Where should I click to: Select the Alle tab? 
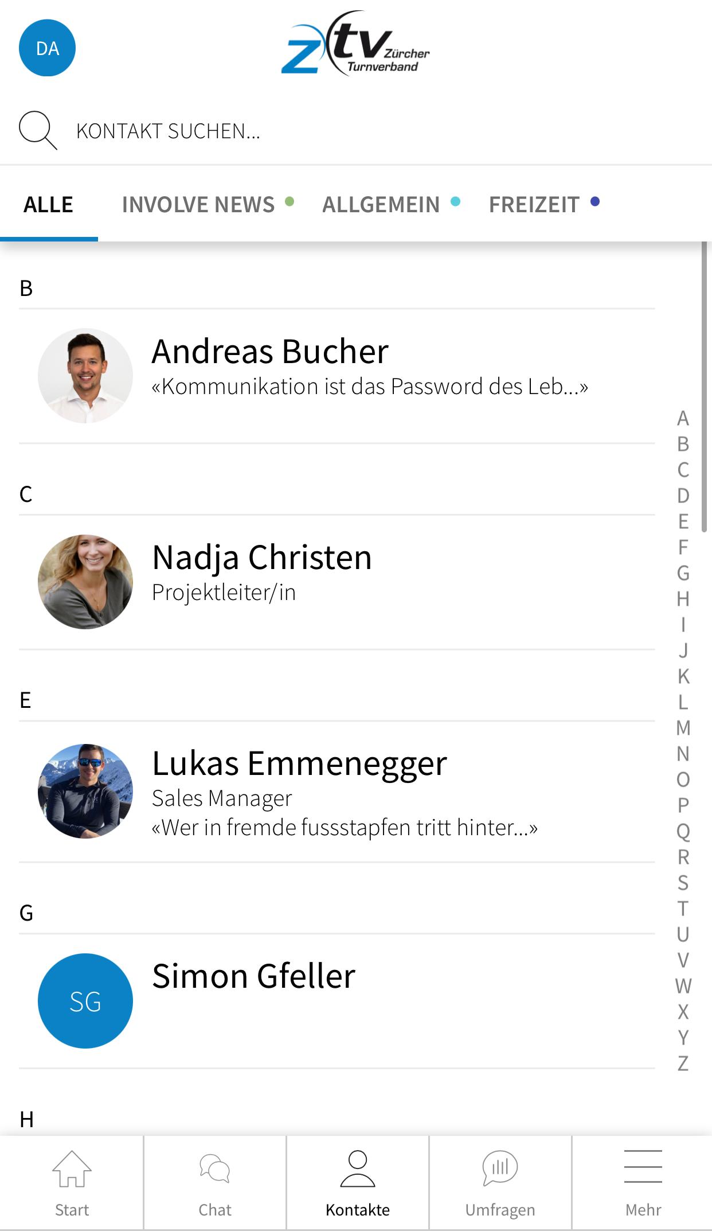pos(49,204)
